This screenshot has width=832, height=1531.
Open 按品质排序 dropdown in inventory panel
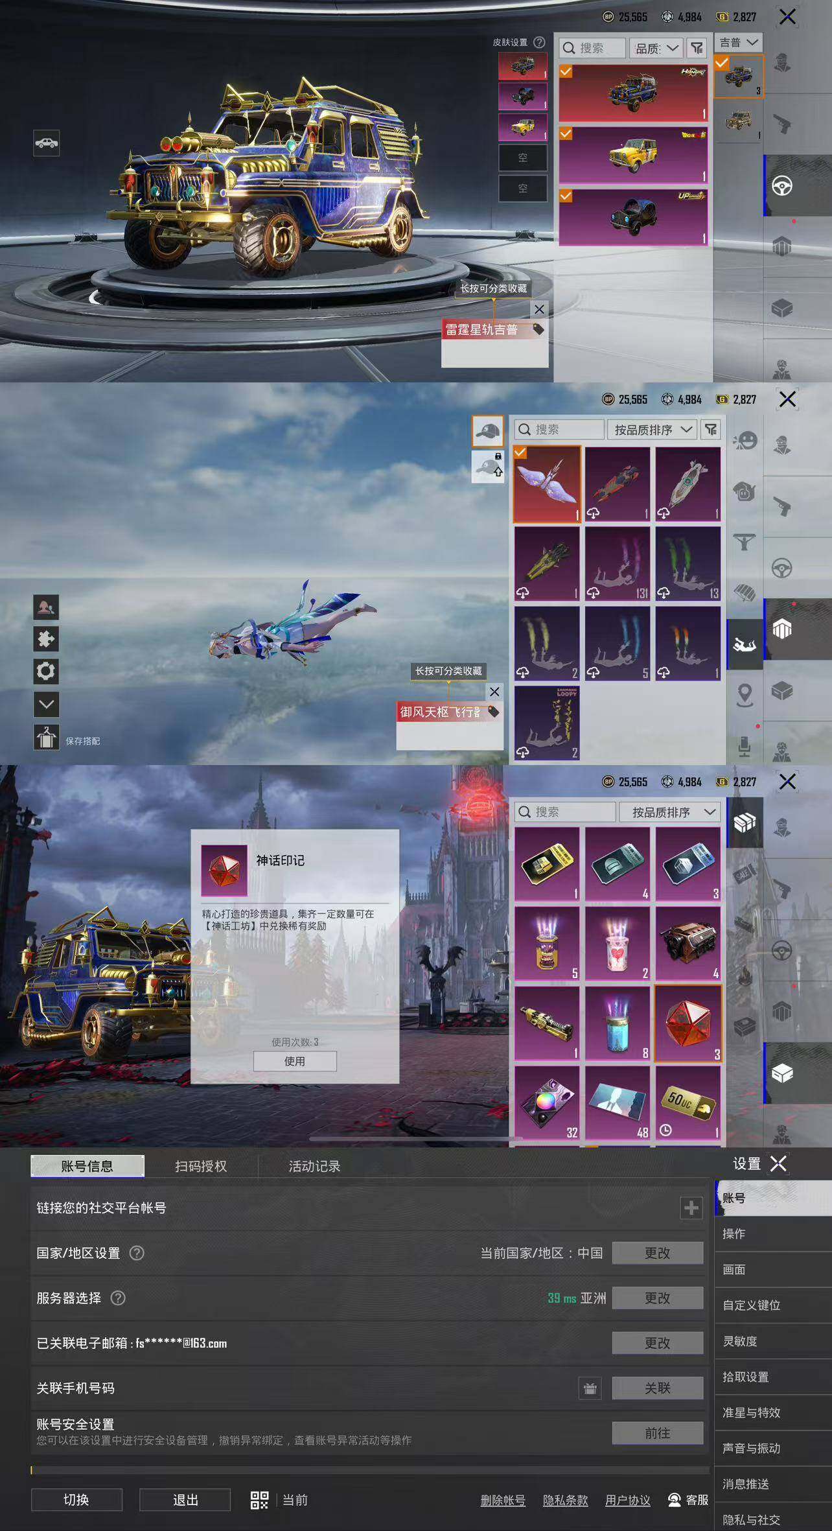coord(670,812)
